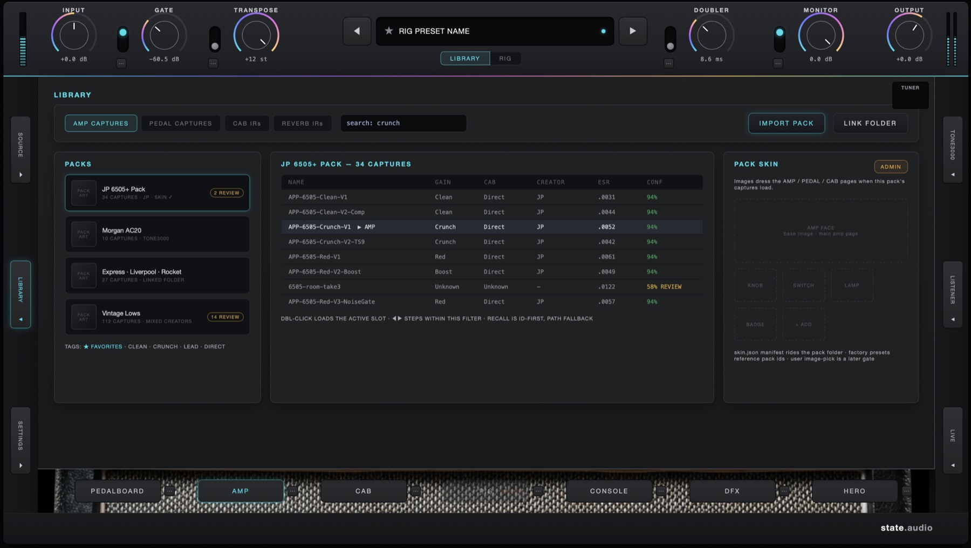Screen dimensions: 971x548
Task: Open the CONSOLE page
Action: click(609, 491)
